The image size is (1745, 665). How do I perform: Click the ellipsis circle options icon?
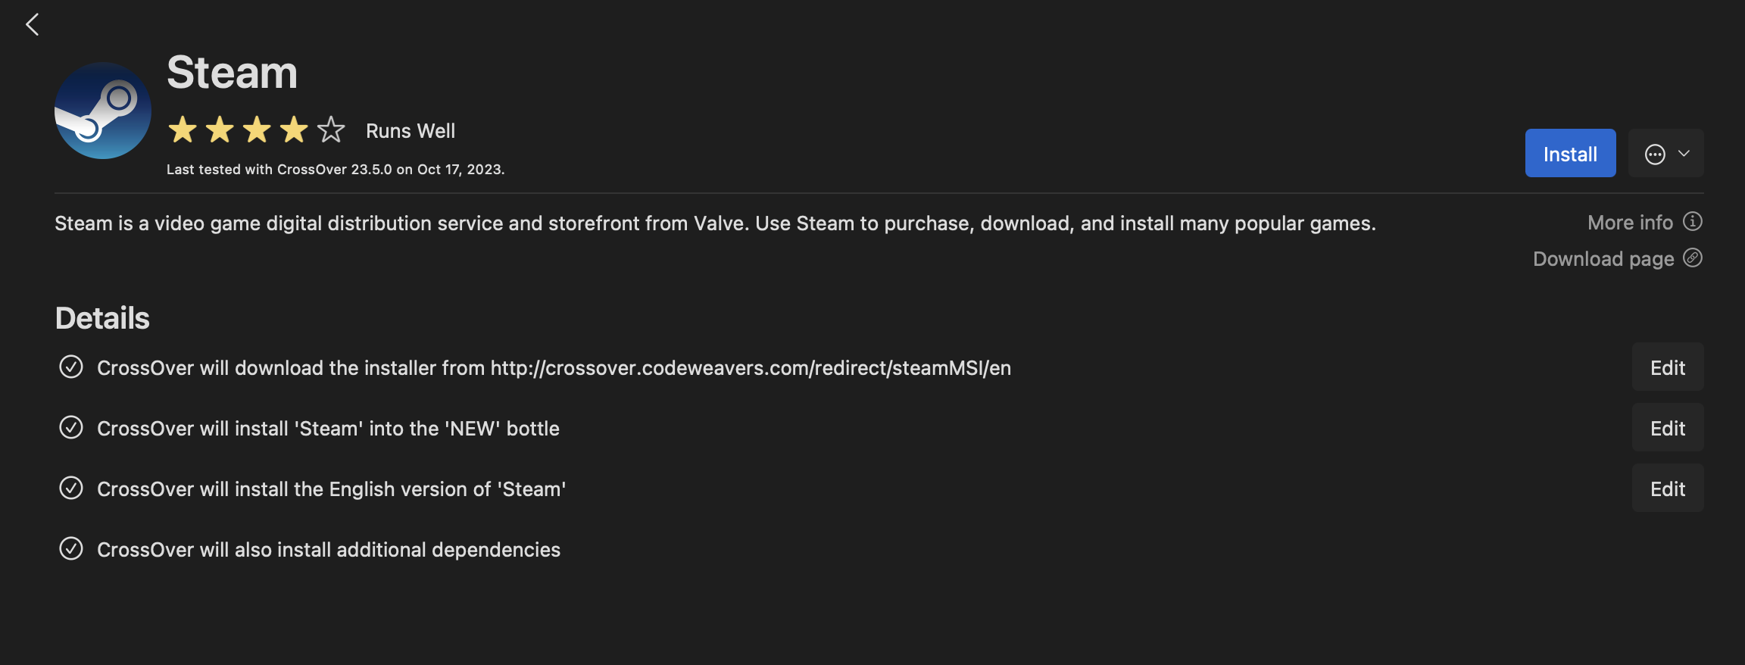click(x=1655, y=154)
